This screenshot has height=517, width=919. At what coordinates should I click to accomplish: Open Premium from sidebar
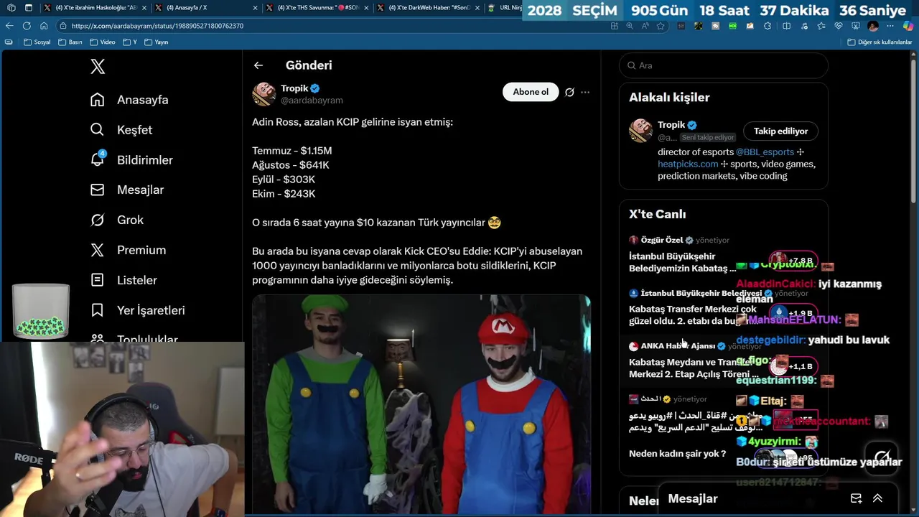pyautogui.click(x=128, y=250)
